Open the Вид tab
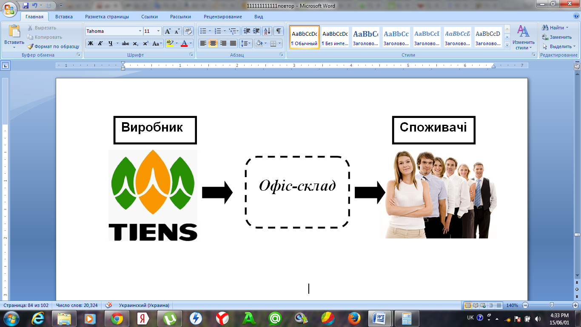This screenshot has height=327, width=581. (x=259, y=17)
